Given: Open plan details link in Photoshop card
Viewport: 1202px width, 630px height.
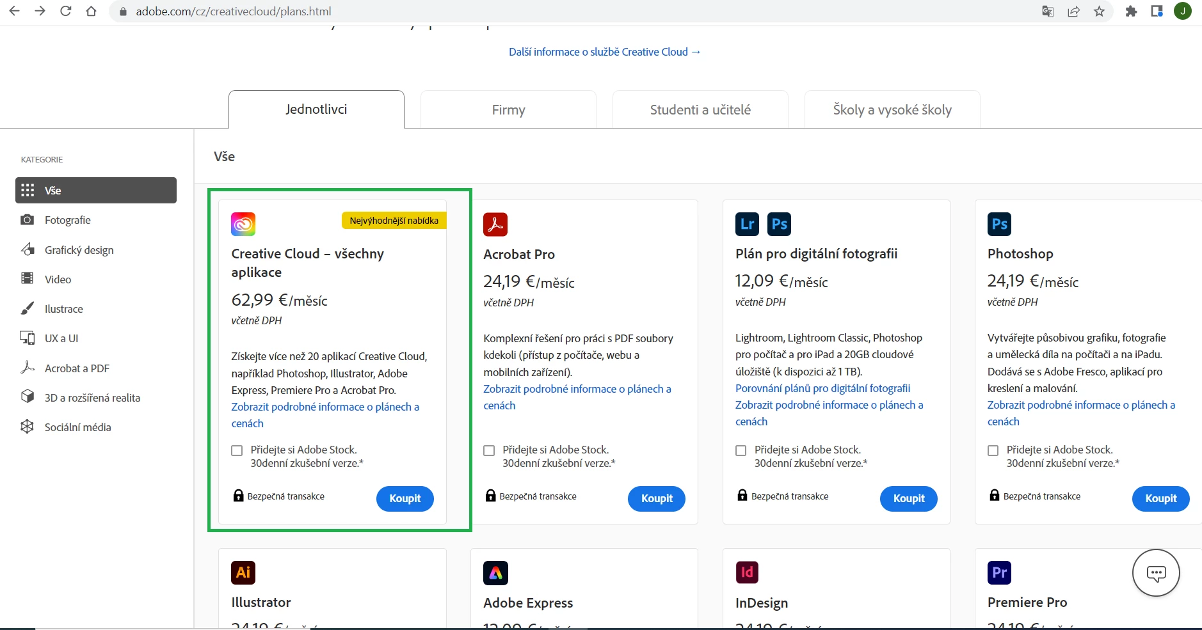Looking at the screenshot, I should 1081,413.
